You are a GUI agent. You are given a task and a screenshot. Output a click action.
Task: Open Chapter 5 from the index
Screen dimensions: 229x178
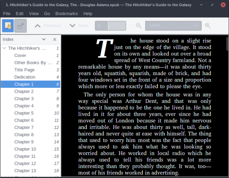31,113
